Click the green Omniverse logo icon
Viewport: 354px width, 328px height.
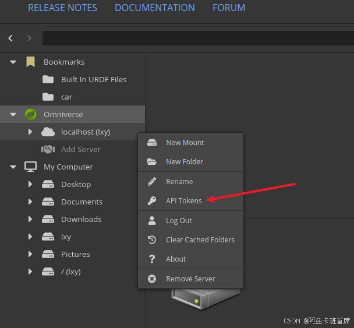(x=30, y=114)
